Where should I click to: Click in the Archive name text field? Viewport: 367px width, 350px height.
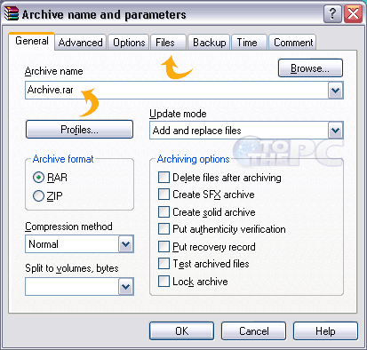177,90
